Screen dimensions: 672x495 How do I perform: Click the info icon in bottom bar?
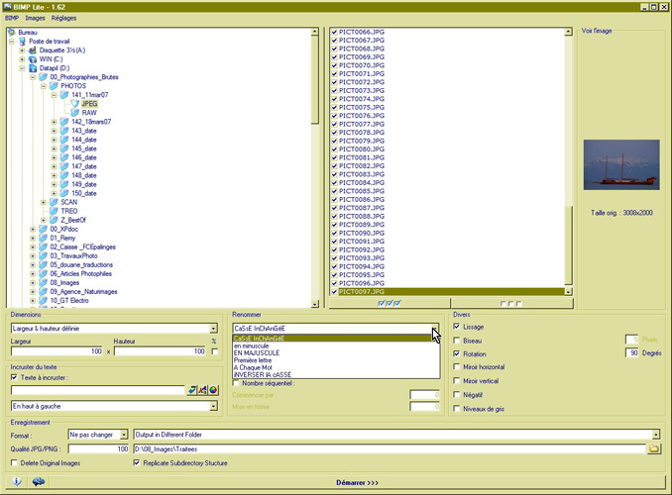point(17,482)
